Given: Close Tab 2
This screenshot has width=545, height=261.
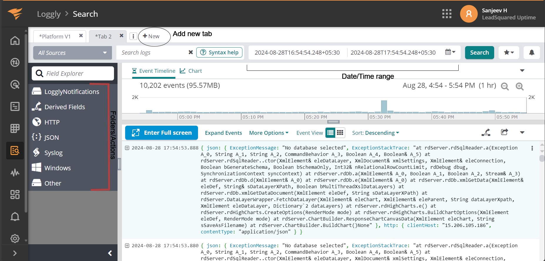Looking at the screenshot, I should tap(121, 36).
